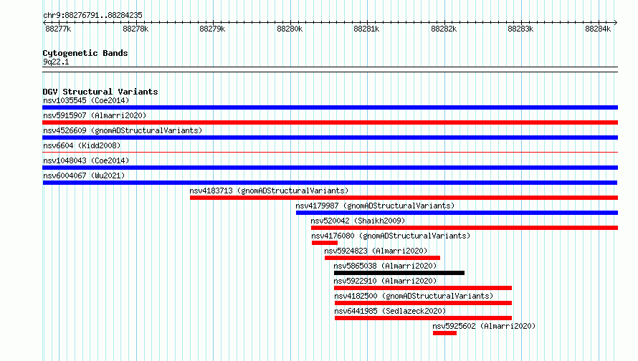Image resolution: width=638 pixels, height=361 pixels.
Task: Click the blue bar under nsv4179987
Action: pyautogui.click(x=457, y=213)
